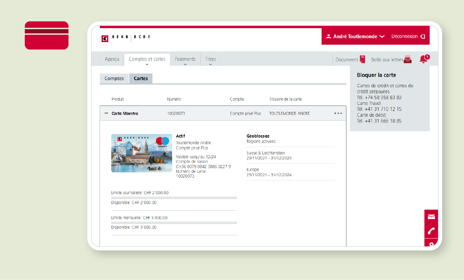Click the red envelope contact icon

[x=431, y=217]
